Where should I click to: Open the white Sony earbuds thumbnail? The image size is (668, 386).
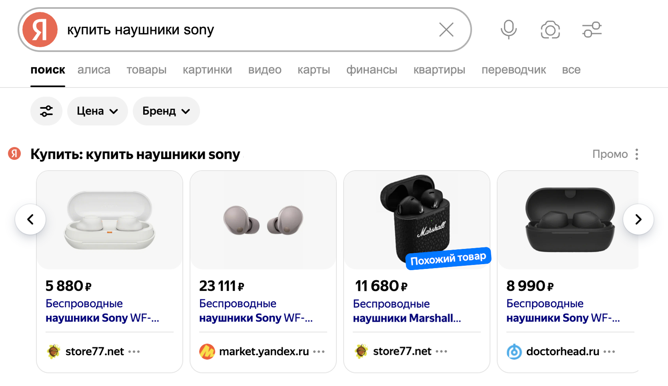pos(110,220)
